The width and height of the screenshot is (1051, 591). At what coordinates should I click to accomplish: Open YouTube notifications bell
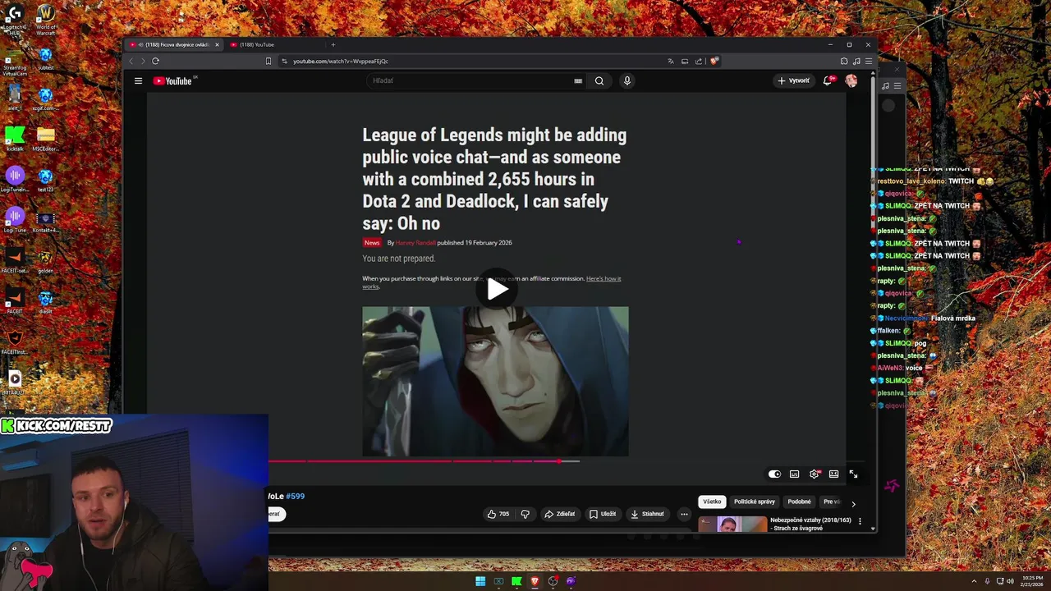tap(828, 80)
